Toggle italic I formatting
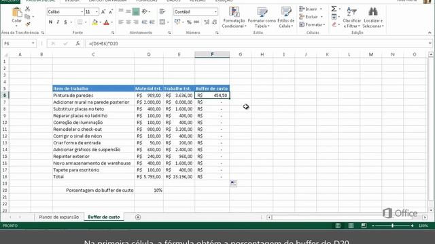 58,22
